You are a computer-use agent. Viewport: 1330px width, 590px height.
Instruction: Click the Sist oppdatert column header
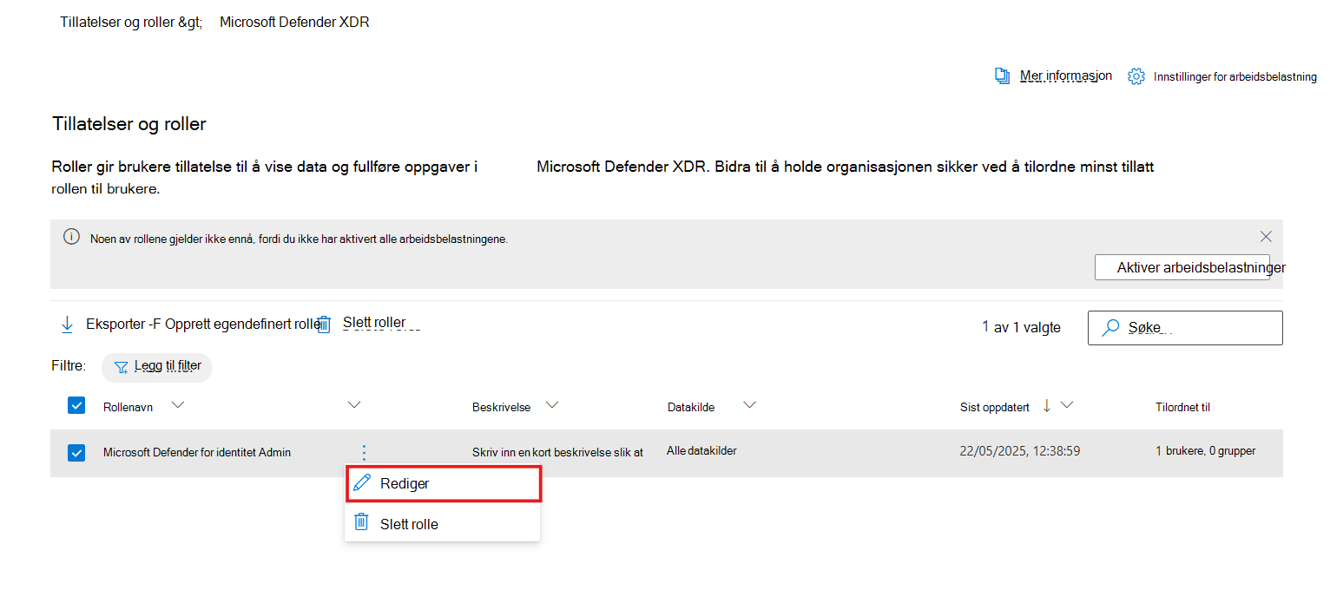995,407
